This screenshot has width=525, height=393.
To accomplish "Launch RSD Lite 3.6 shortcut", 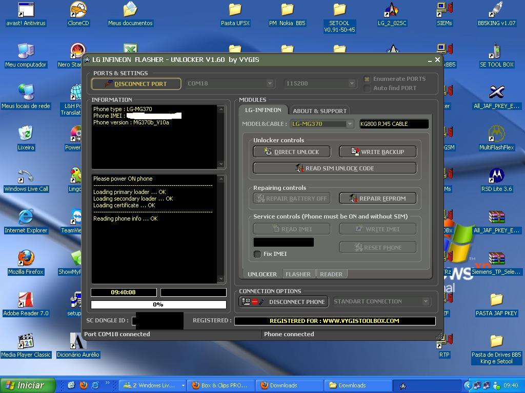I will click(x=496, y=180).
